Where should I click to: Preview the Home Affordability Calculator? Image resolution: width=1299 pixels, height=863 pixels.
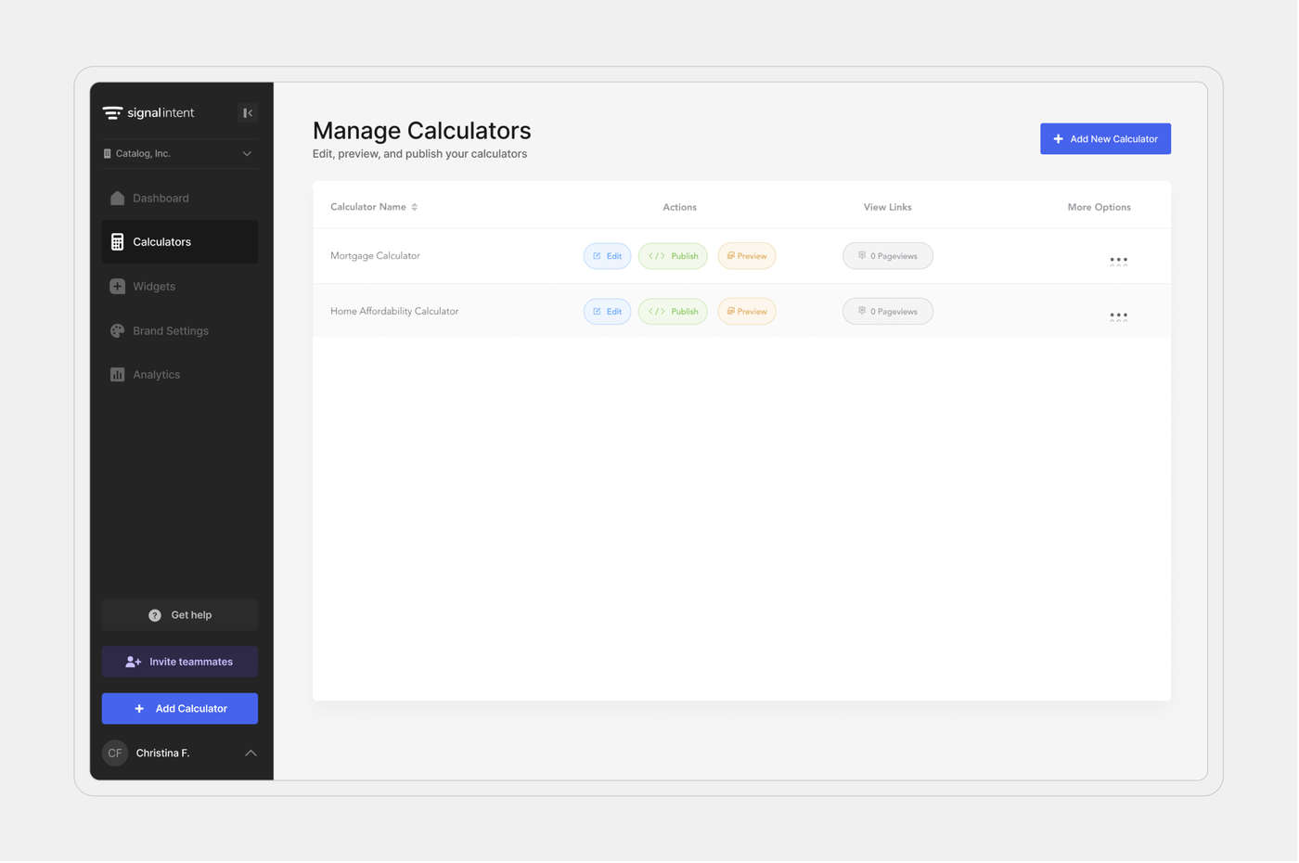(747, 312)
